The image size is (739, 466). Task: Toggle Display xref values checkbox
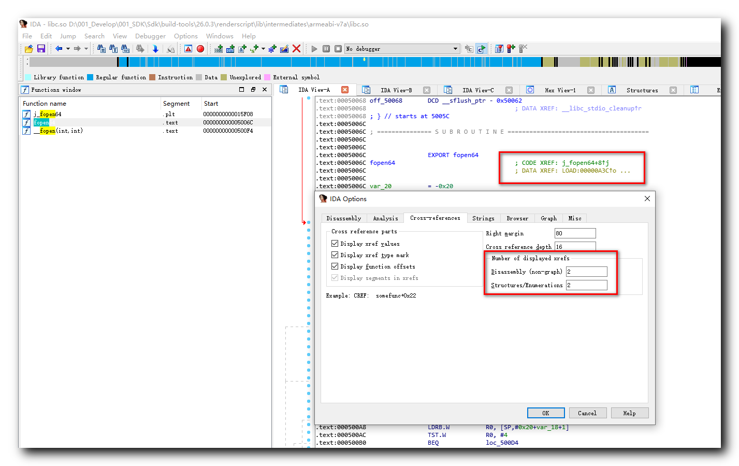tap(335, 243)
